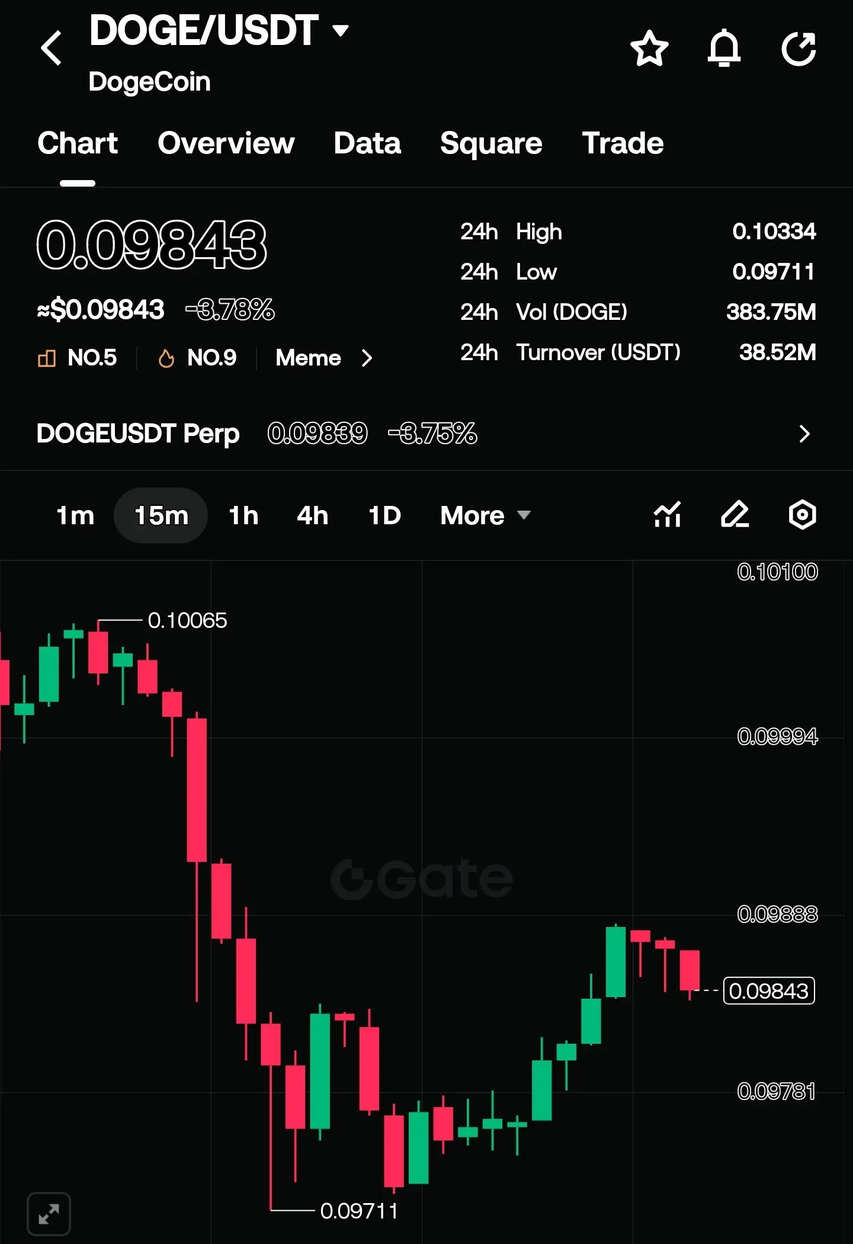The image size is (853, 1244).
Task: Open price alert bell
Action: (724, 48)
